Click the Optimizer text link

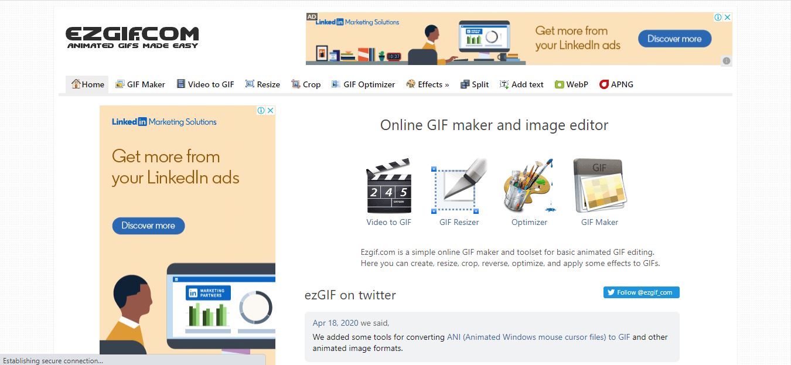529,222
